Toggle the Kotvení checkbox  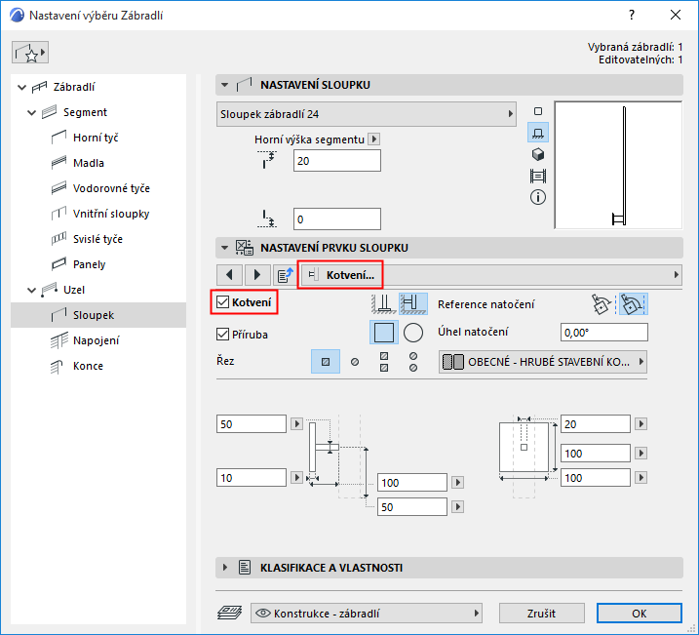tap(222, 301)
